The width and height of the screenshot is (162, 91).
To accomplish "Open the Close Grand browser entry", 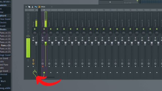I will [5, 19].
